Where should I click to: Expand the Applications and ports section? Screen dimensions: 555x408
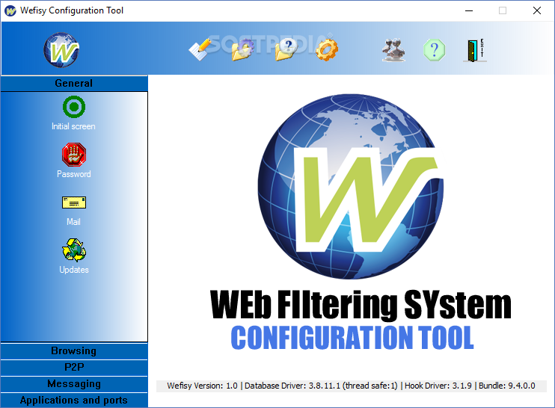[74, 401]
